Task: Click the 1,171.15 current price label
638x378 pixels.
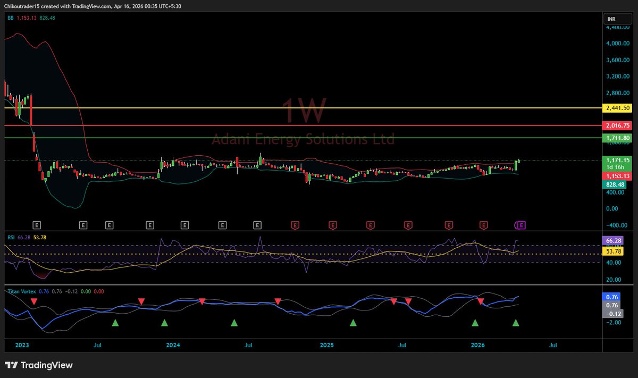Action: [x=617, y=159]
